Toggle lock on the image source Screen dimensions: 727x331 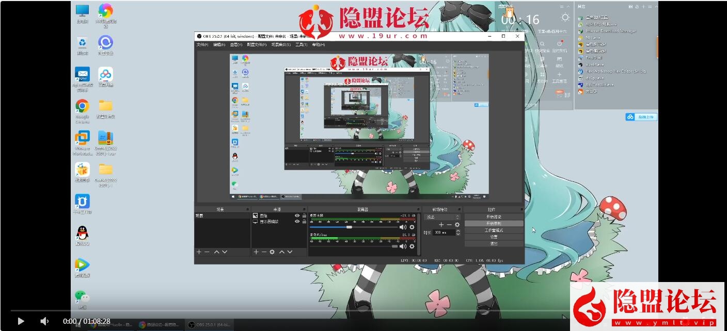point(304,216)
